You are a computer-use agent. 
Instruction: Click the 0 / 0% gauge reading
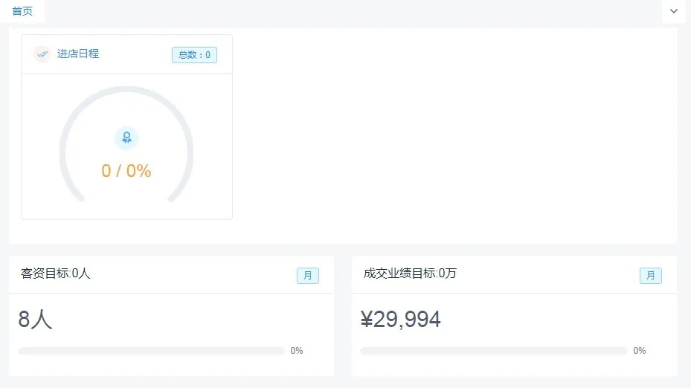pos(126,171)
